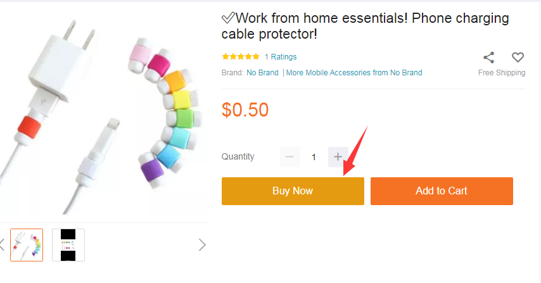Screen dimensions: 541x283
Task: Show next thumbnails with right chevron
Action: (202, 244)
